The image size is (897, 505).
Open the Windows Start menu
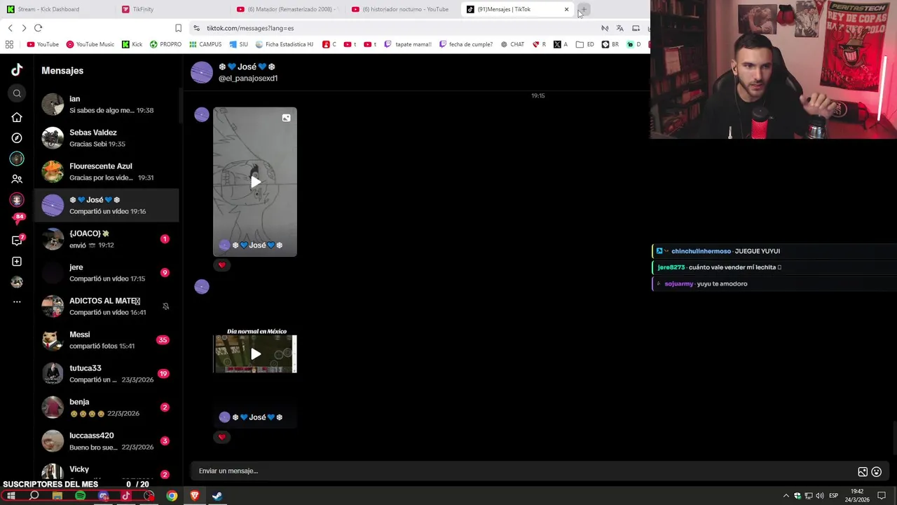click(x=11, y=496)
